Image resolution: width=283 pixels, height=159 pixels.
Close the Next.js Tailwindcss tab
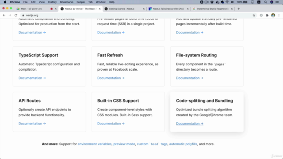coord(187,9)
